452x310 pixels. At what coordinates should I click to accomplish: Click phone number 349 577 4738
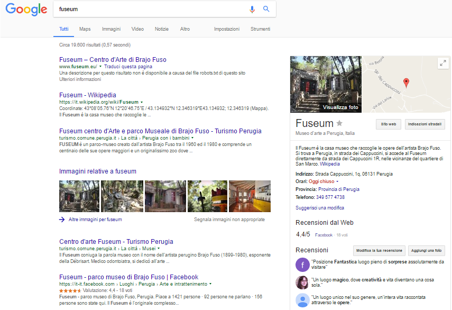point(330,197)
